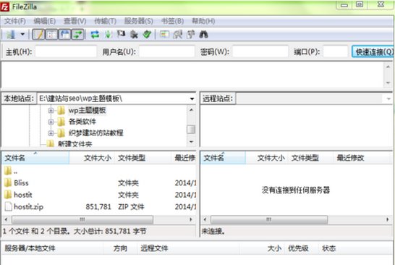The height and width of the screenshot is (265, 395).
Task: Click hostit.zip size value 851,781
Action: (x=98, y=207)
